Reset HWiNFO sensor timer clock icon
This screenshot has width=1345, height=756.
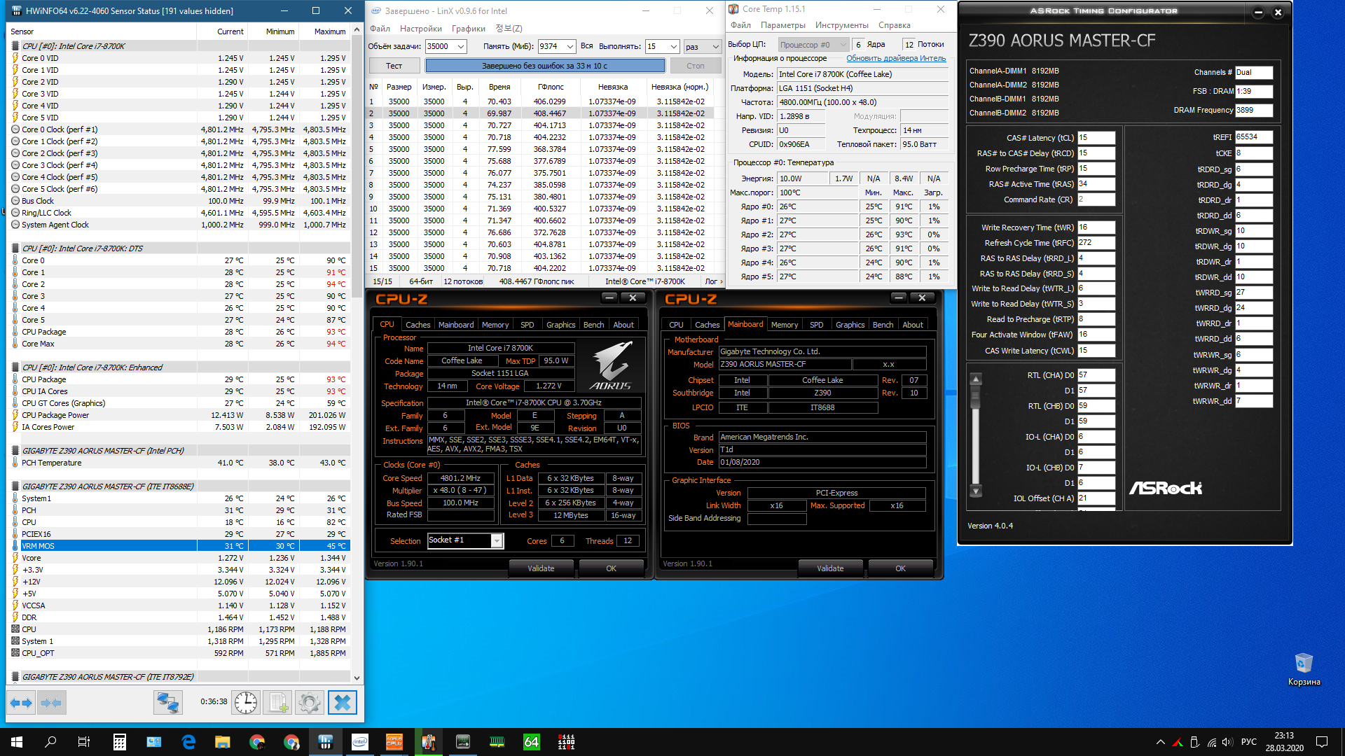pyautogui.click(x=246, y=702)
